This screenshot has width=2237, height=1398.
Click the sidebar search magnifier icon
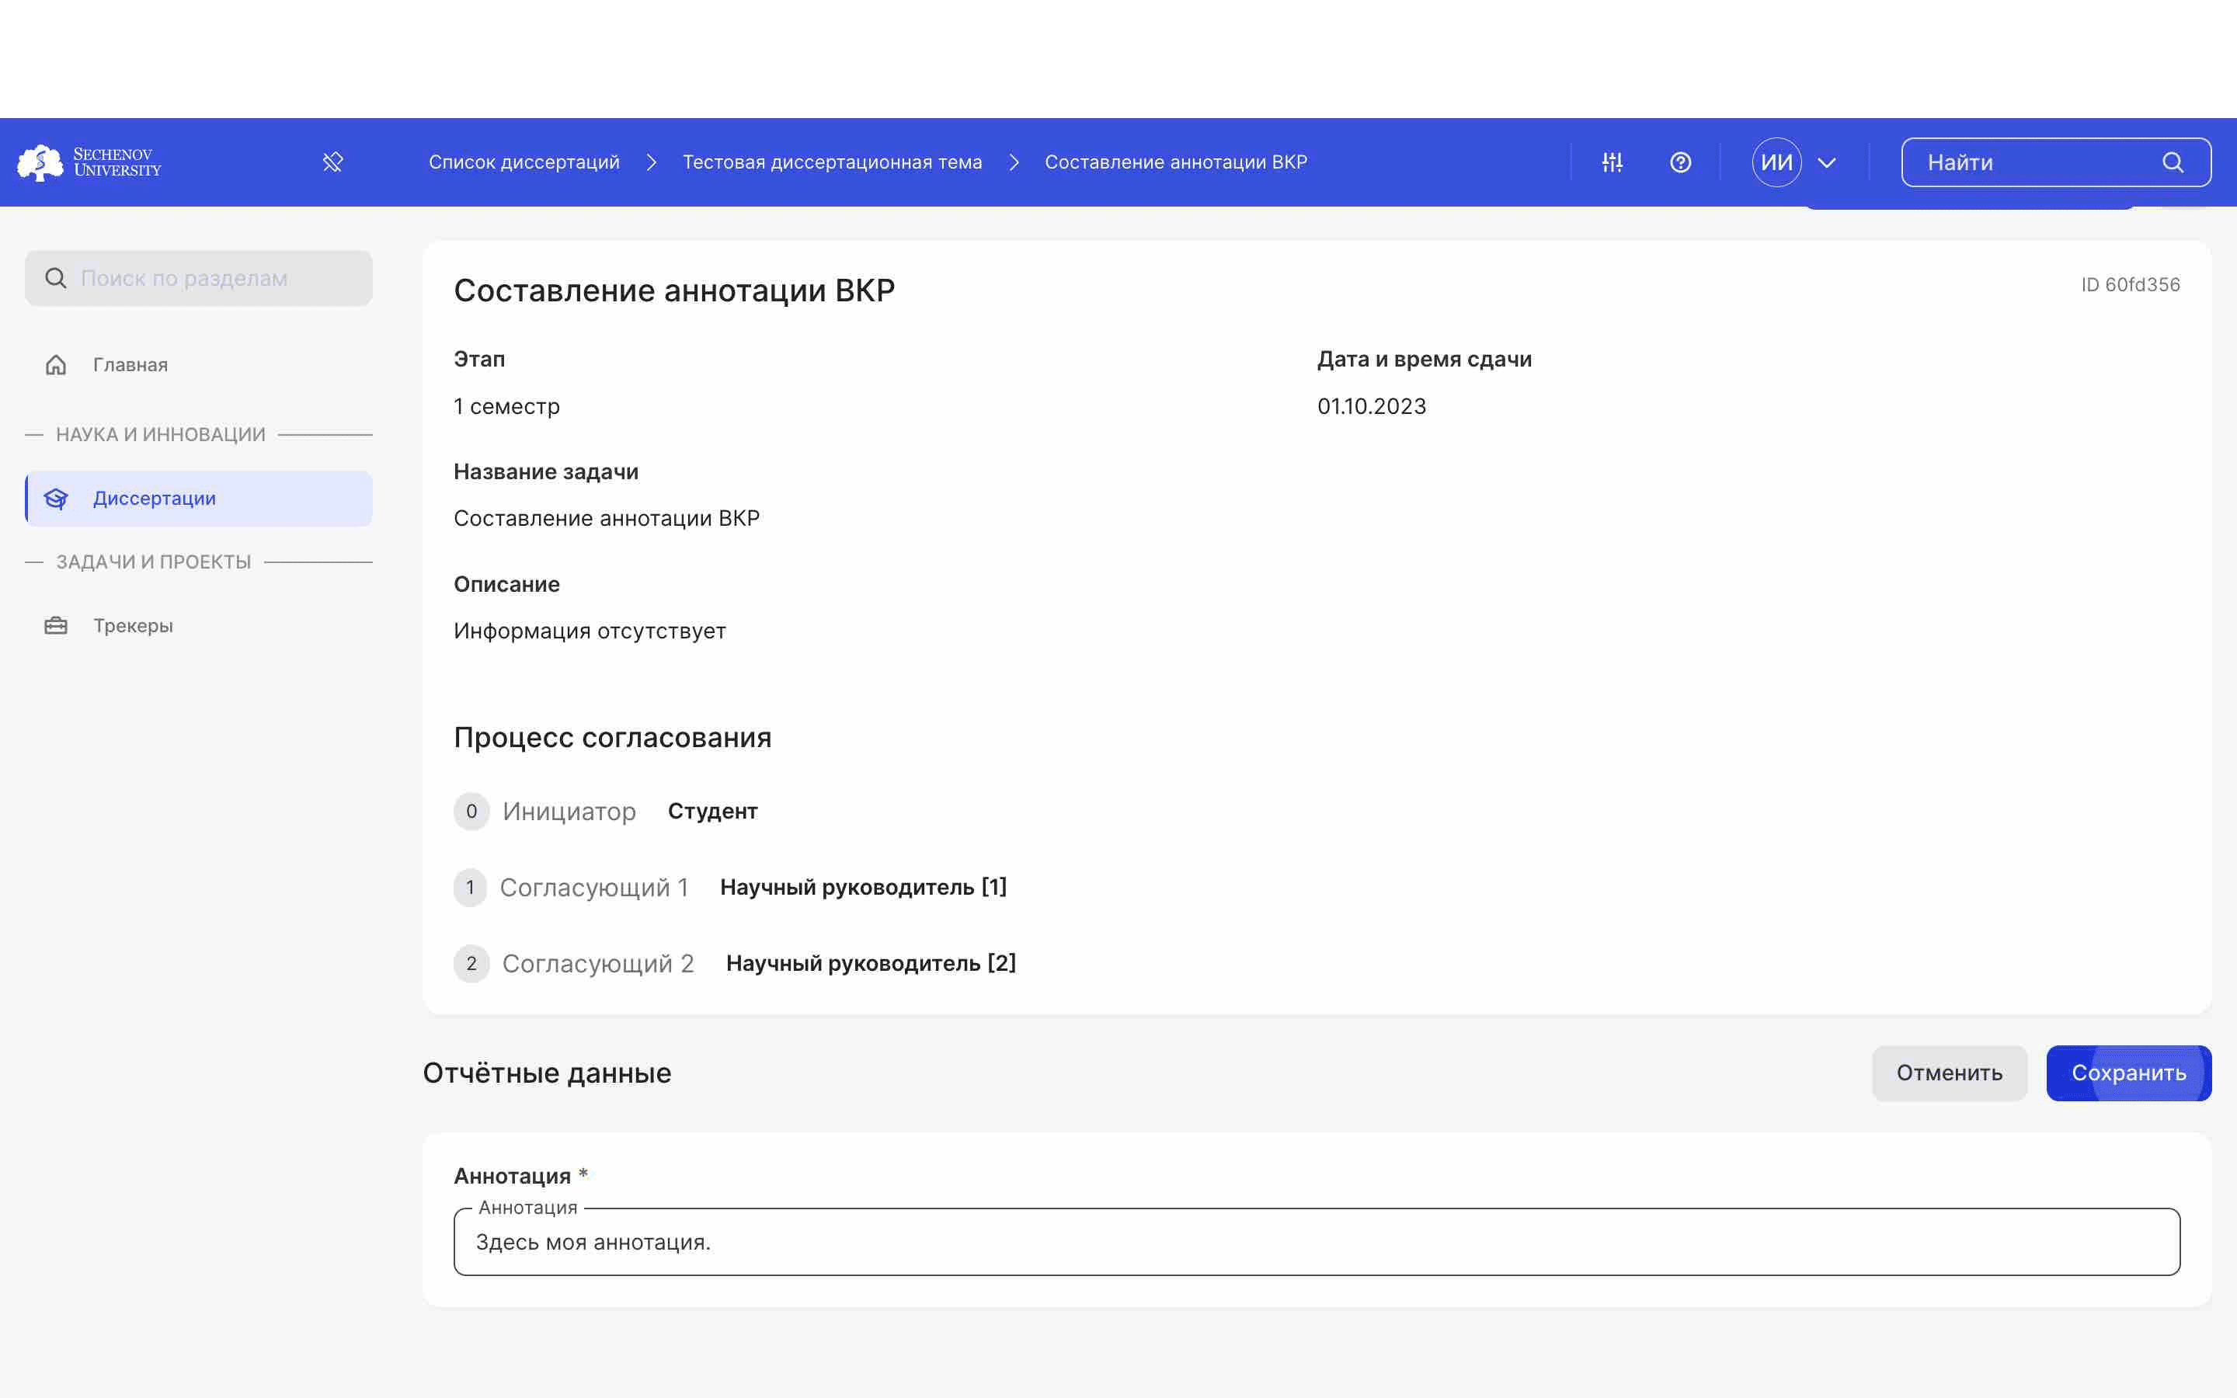tap(55, 278)
